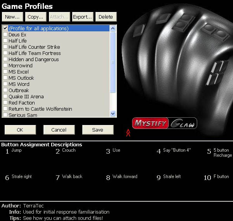
Task: Enable the MS Excel checkbox
Action: (5, 71)
